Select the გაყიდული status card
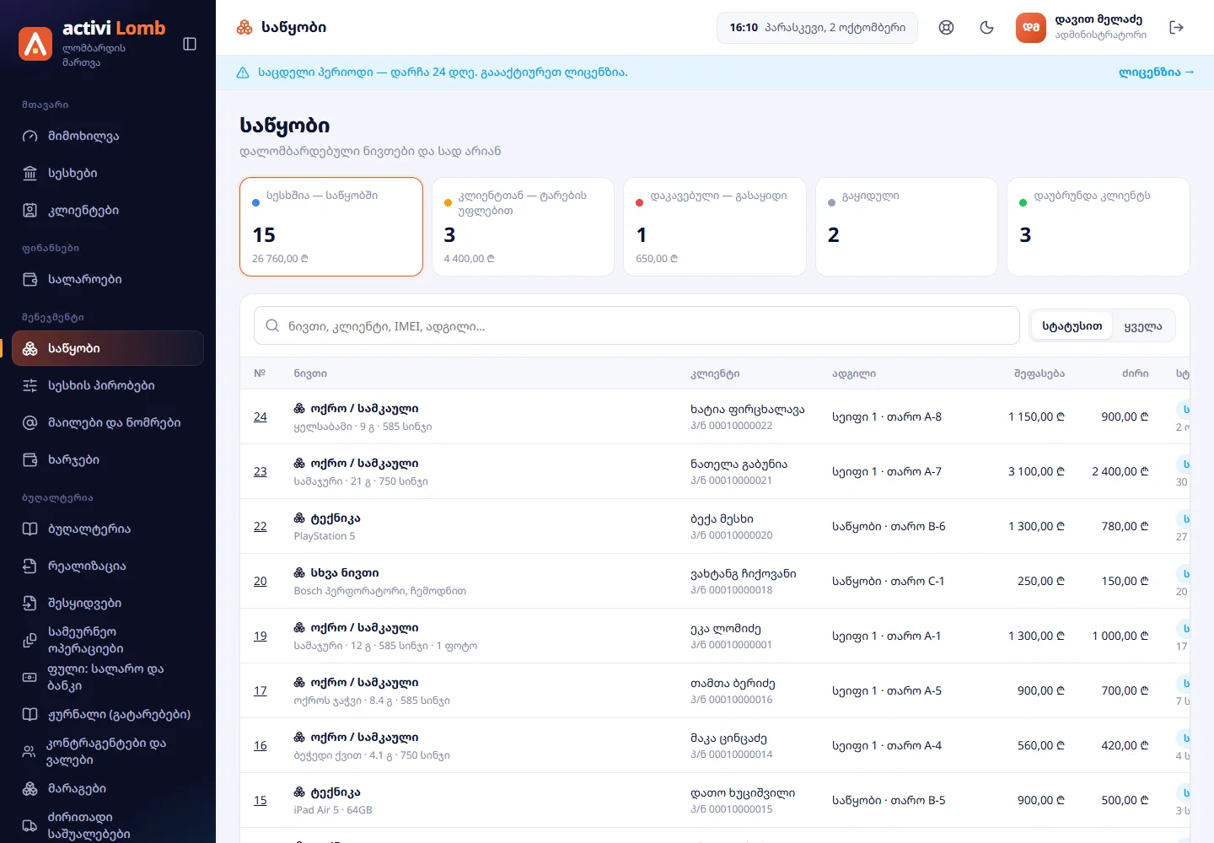 click(x=906, y=227)
